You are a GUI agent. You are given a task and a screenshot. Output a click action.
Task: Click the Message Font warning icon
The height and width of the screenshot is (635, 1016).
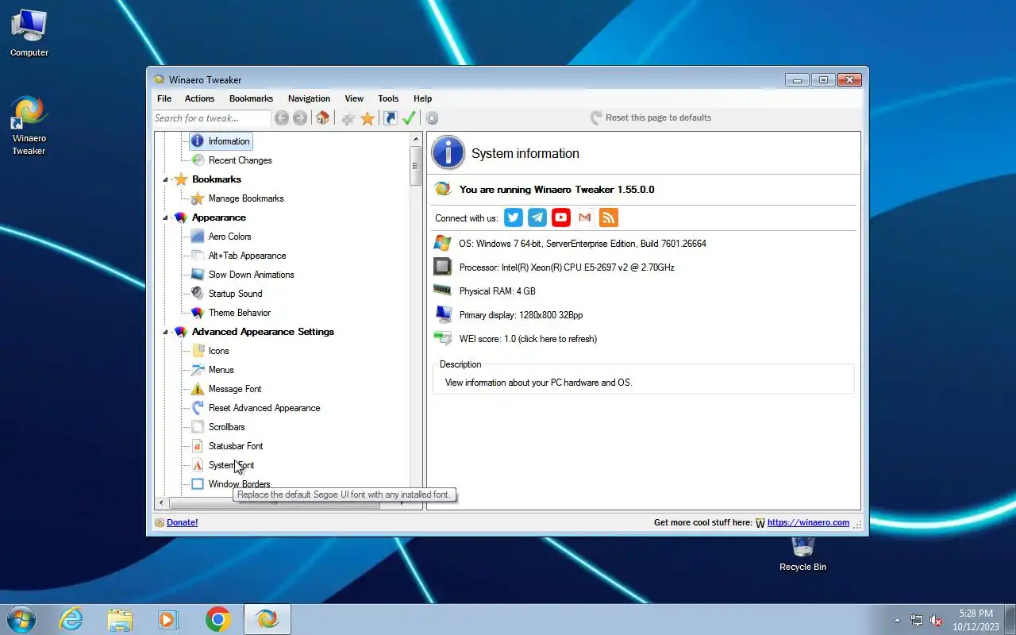(198, 389)
